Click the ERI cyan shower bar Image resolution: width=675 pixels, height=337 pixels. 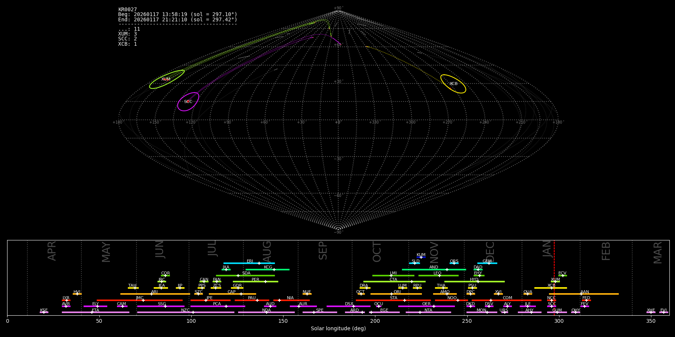click(249, 263)
